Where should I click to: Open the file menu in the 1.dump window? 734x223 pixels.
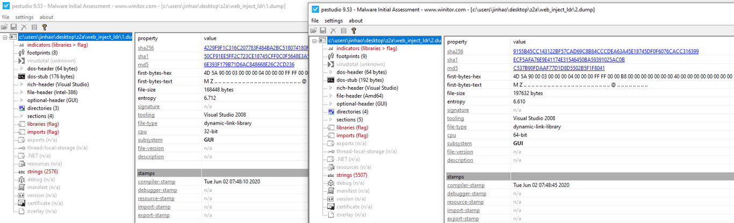[6, 17]
